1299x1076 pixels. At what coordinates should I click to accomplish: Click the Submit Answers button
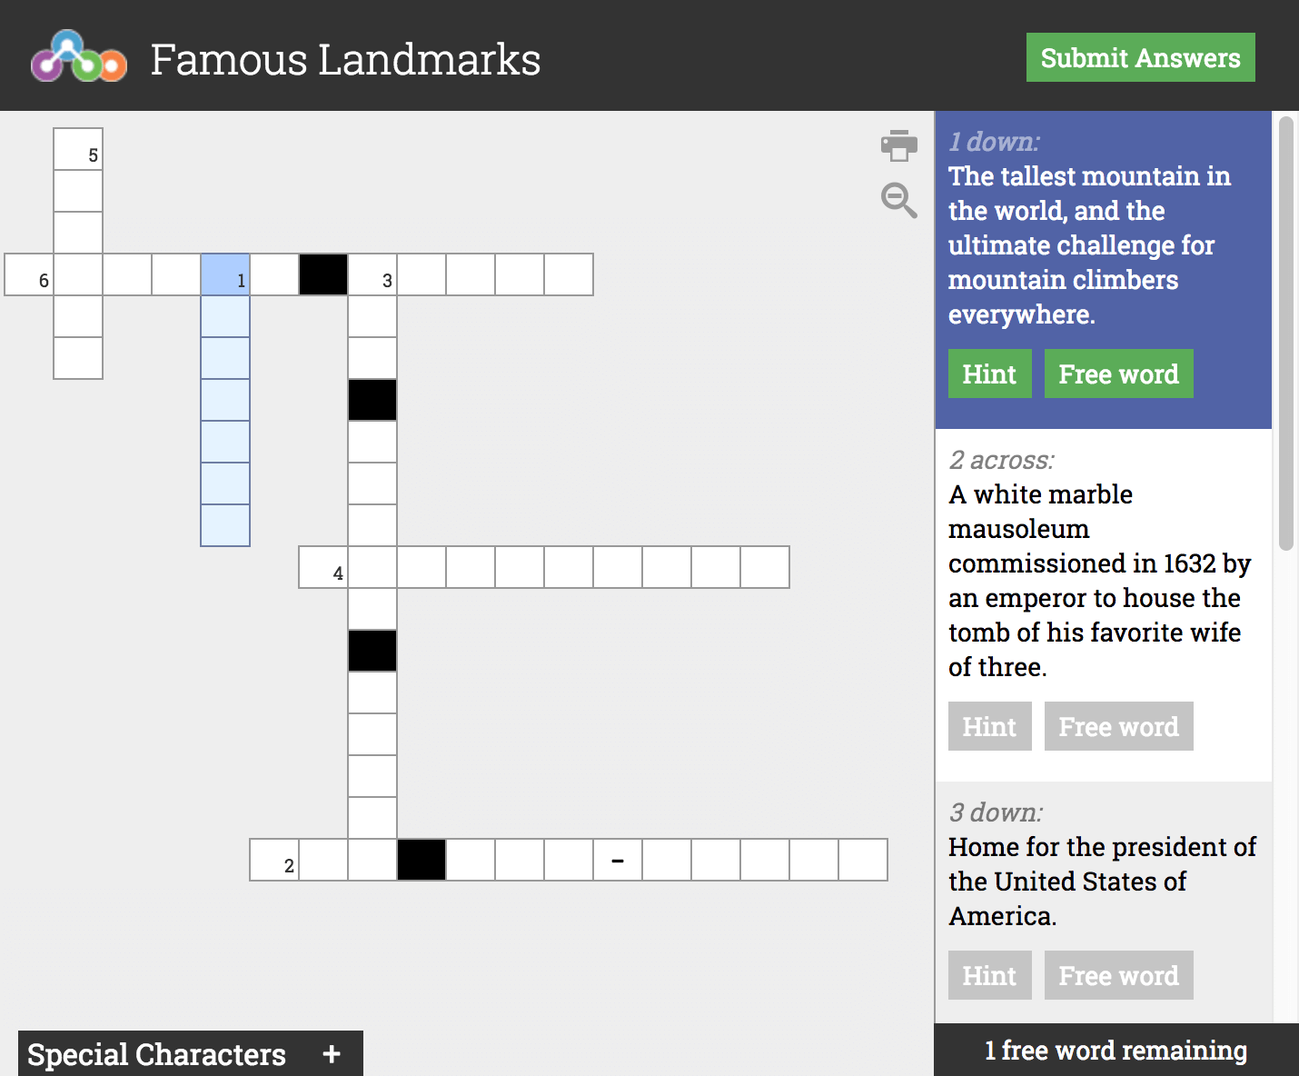(1140, 57)
